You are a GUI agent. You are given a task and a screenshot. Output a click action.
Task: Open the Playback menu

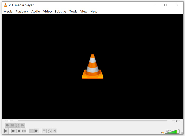click(x=22, y=11)
